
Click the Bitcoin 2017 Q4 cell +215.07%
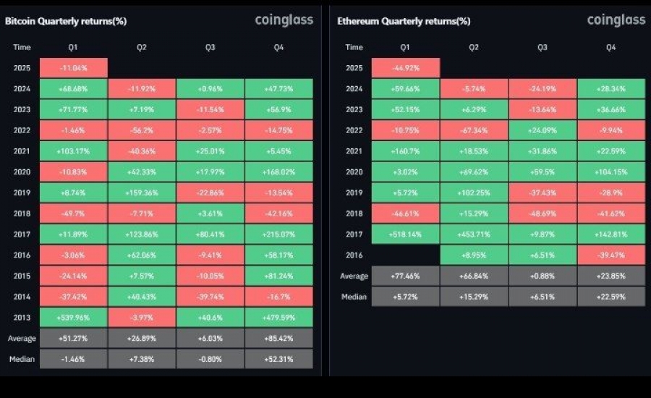click(x=278, y=234)
